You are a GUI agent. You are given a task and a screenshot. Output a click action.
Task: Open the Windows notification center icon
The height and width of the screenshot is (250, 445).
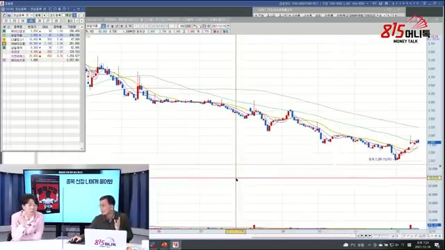pyautogui.click(x=437, y=245)
